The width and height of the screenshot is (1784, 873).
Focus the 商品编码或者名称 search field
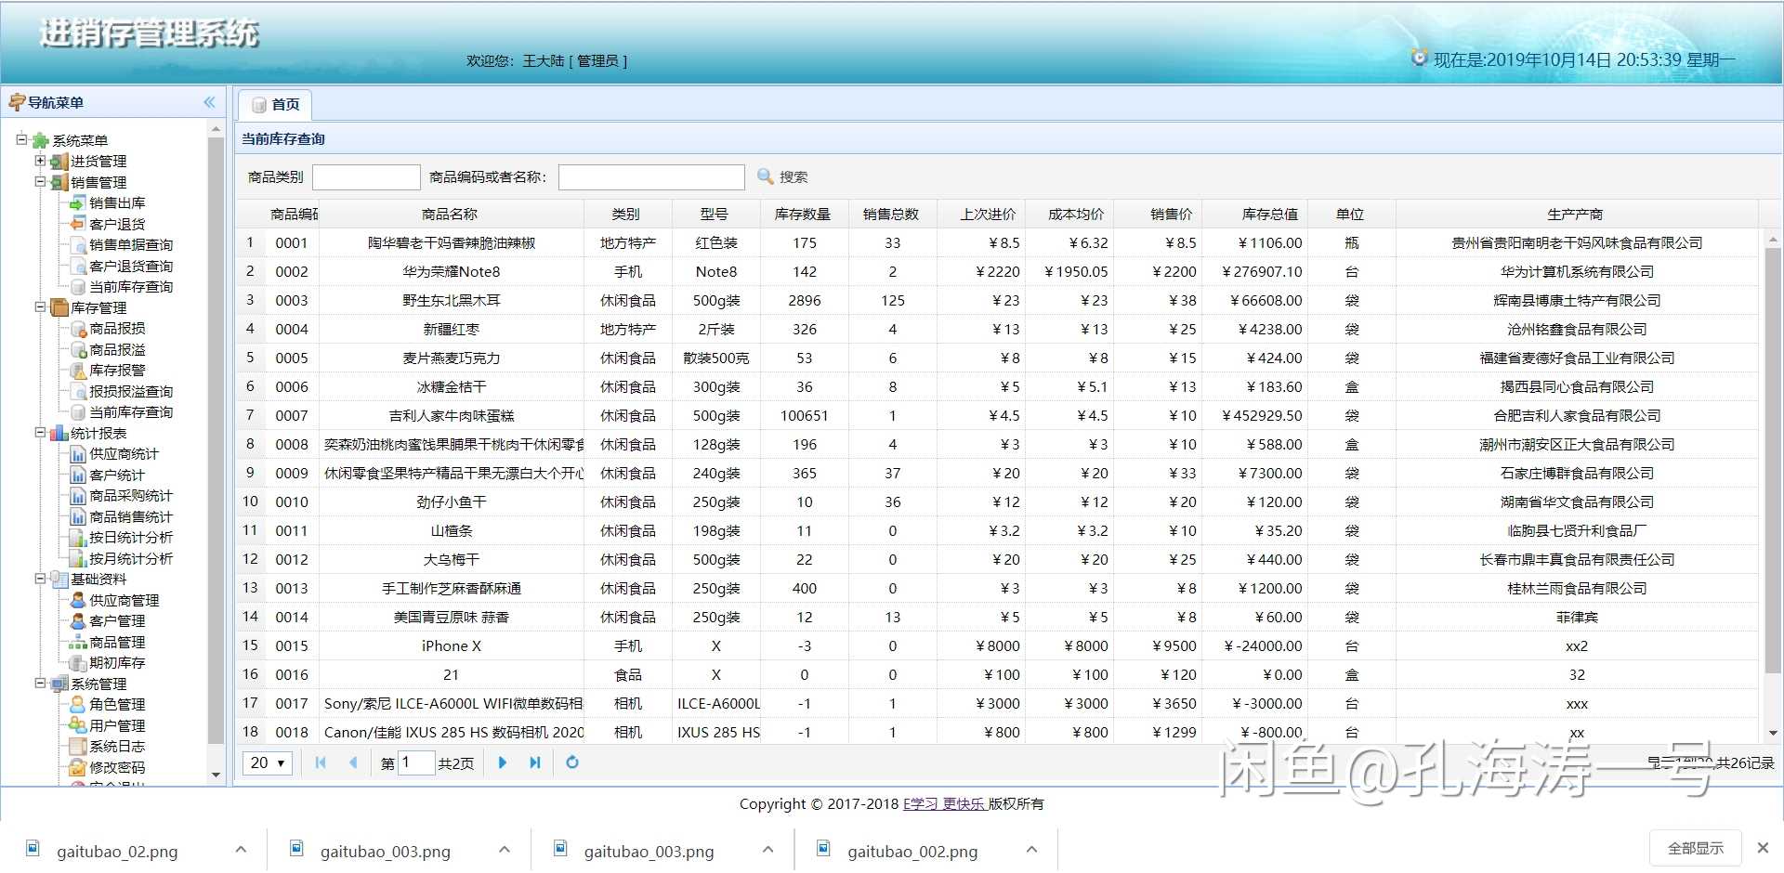point(651,176)
